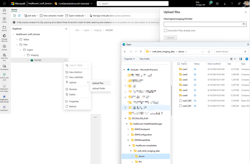Open OneLake data hub in sidebar
250x164 pixels.
click(x=4, y=38)
